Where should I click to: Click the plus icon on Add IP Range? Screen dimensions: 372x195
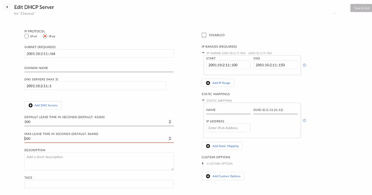208,83
